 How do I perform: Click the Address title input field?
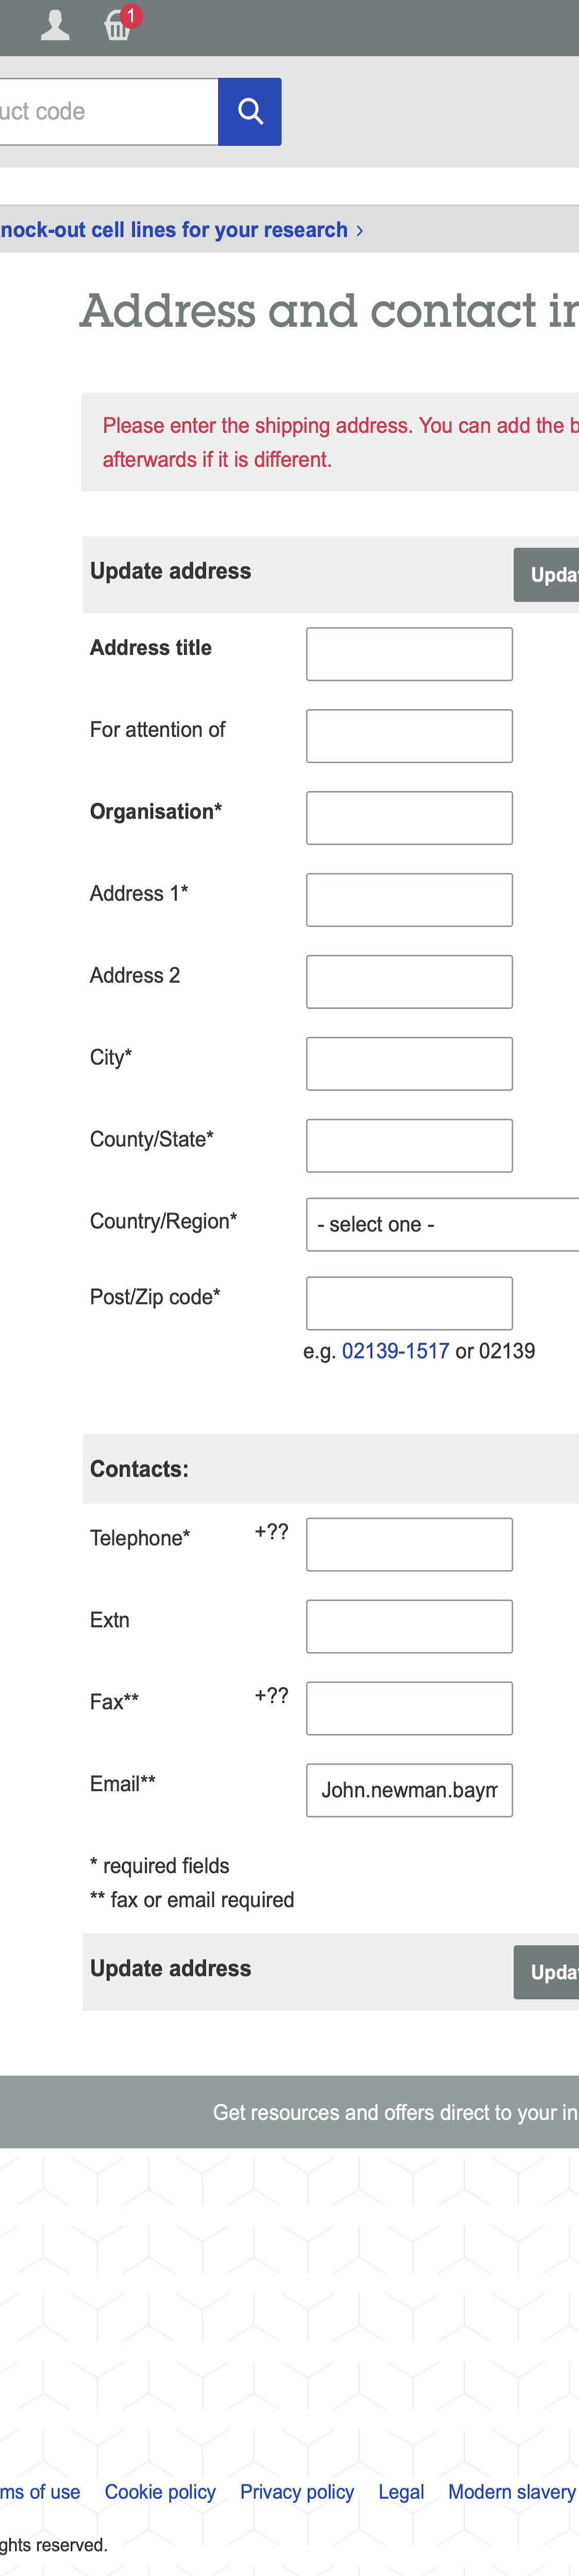pos(408,653)
